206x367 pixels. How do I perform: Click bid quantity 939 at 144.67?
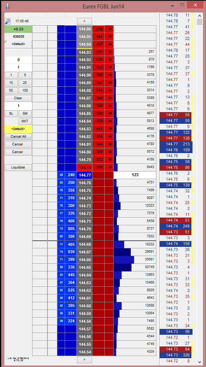click(71, 252)
